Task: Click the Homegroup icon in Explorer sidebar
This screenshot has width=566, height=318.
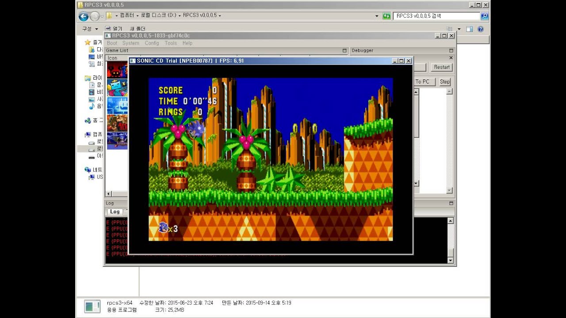Action: point(88,120)
